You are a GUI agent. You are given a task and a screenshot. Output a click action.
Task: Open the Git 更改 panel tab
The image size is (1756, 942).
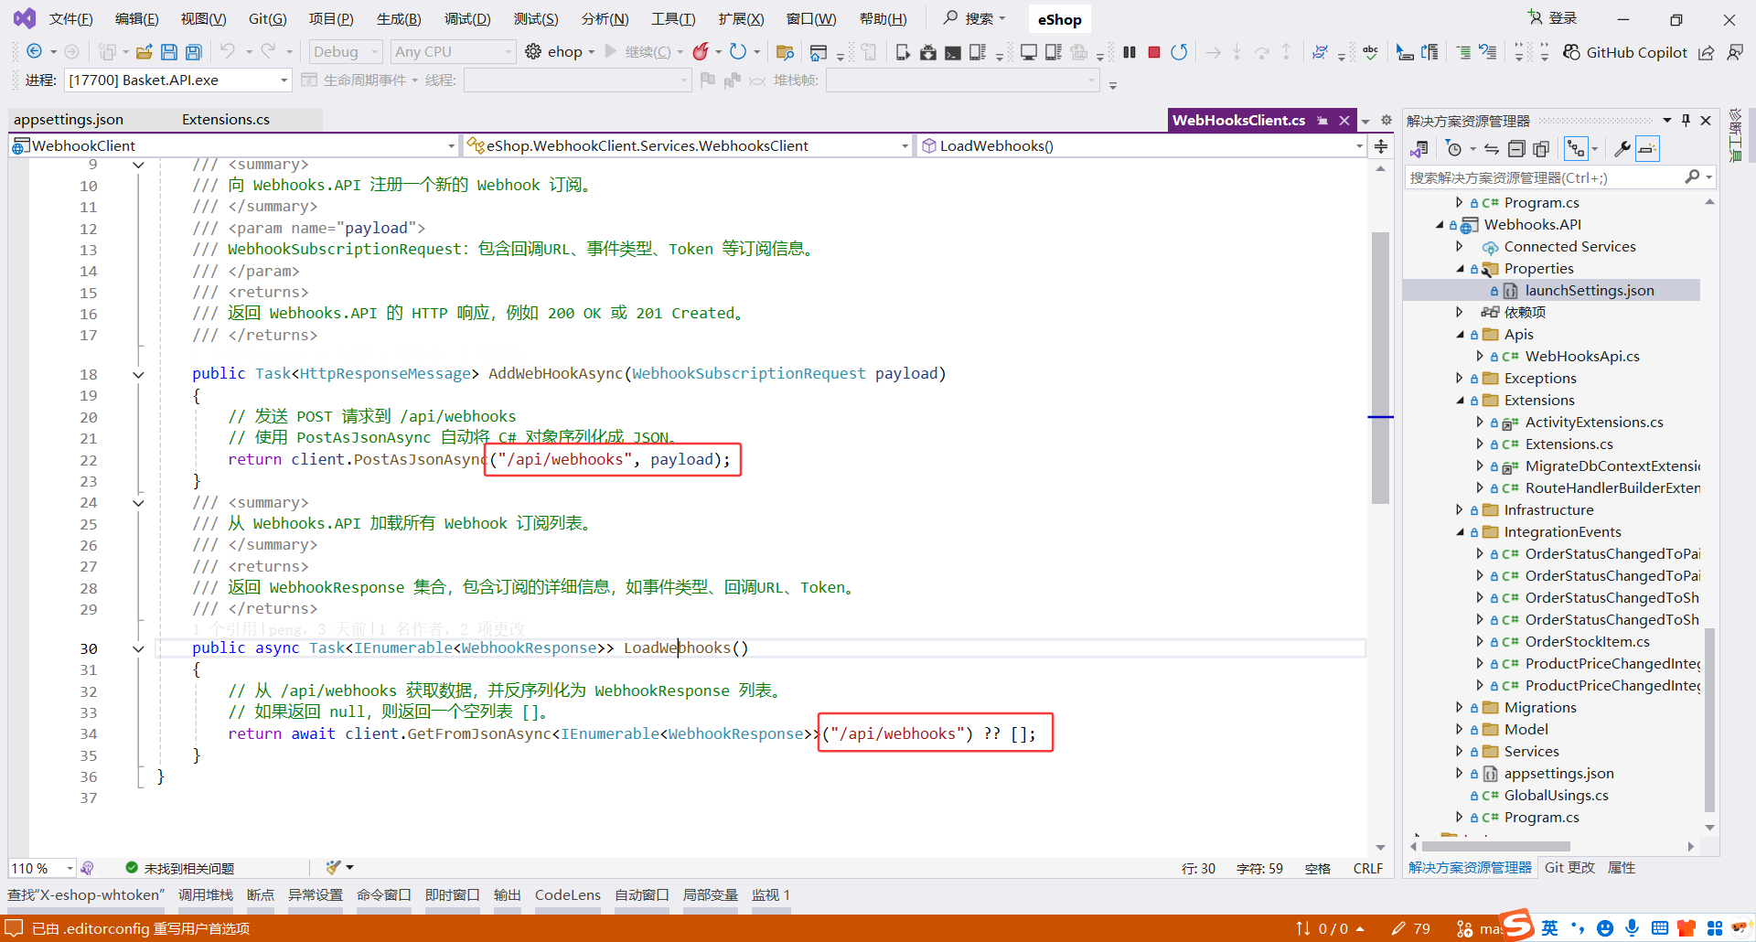pos(1569,868)
